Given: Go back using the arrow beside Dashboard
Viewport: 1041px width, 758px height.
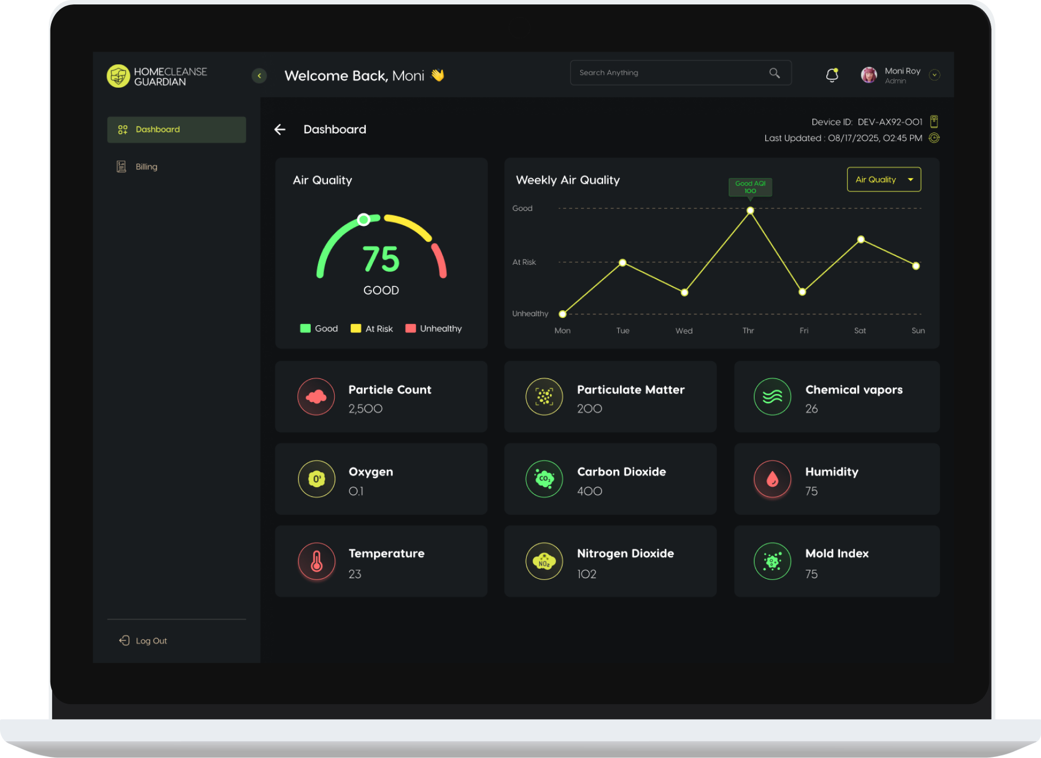Looking at the screenshot, I should [x=280, y=129].
